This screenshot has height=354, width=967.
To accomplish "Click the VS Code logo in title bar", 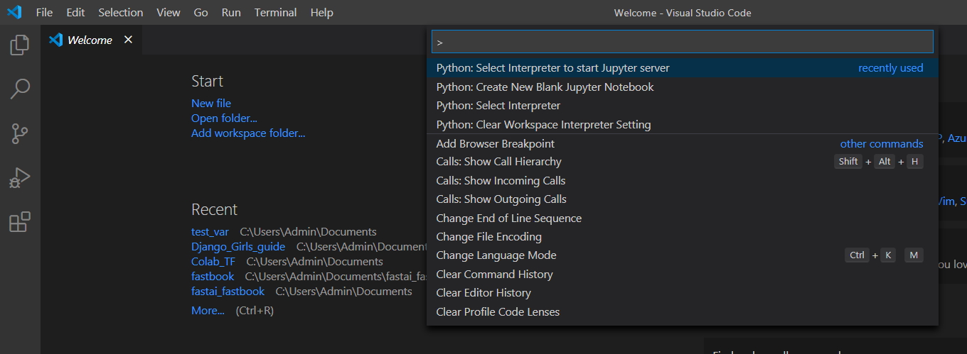I will click(x=14, y=13).
